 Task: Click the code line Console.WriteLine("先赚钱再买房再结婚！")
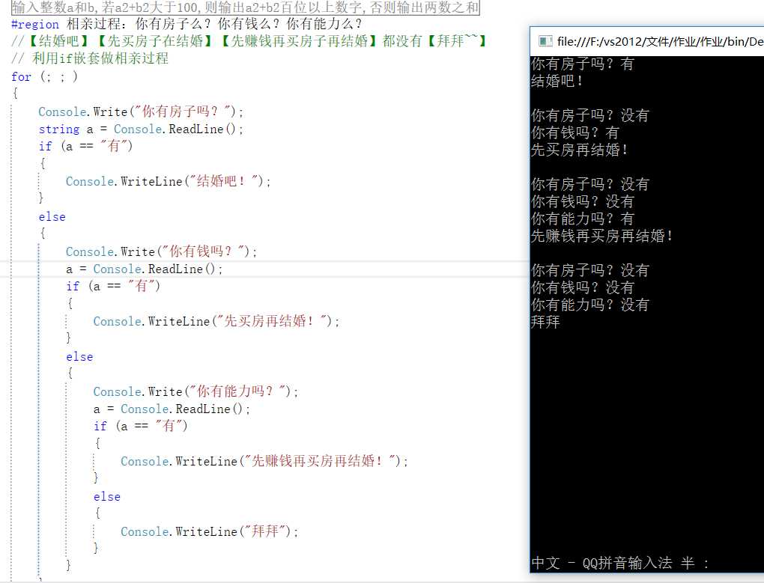(x=264, y=461)
